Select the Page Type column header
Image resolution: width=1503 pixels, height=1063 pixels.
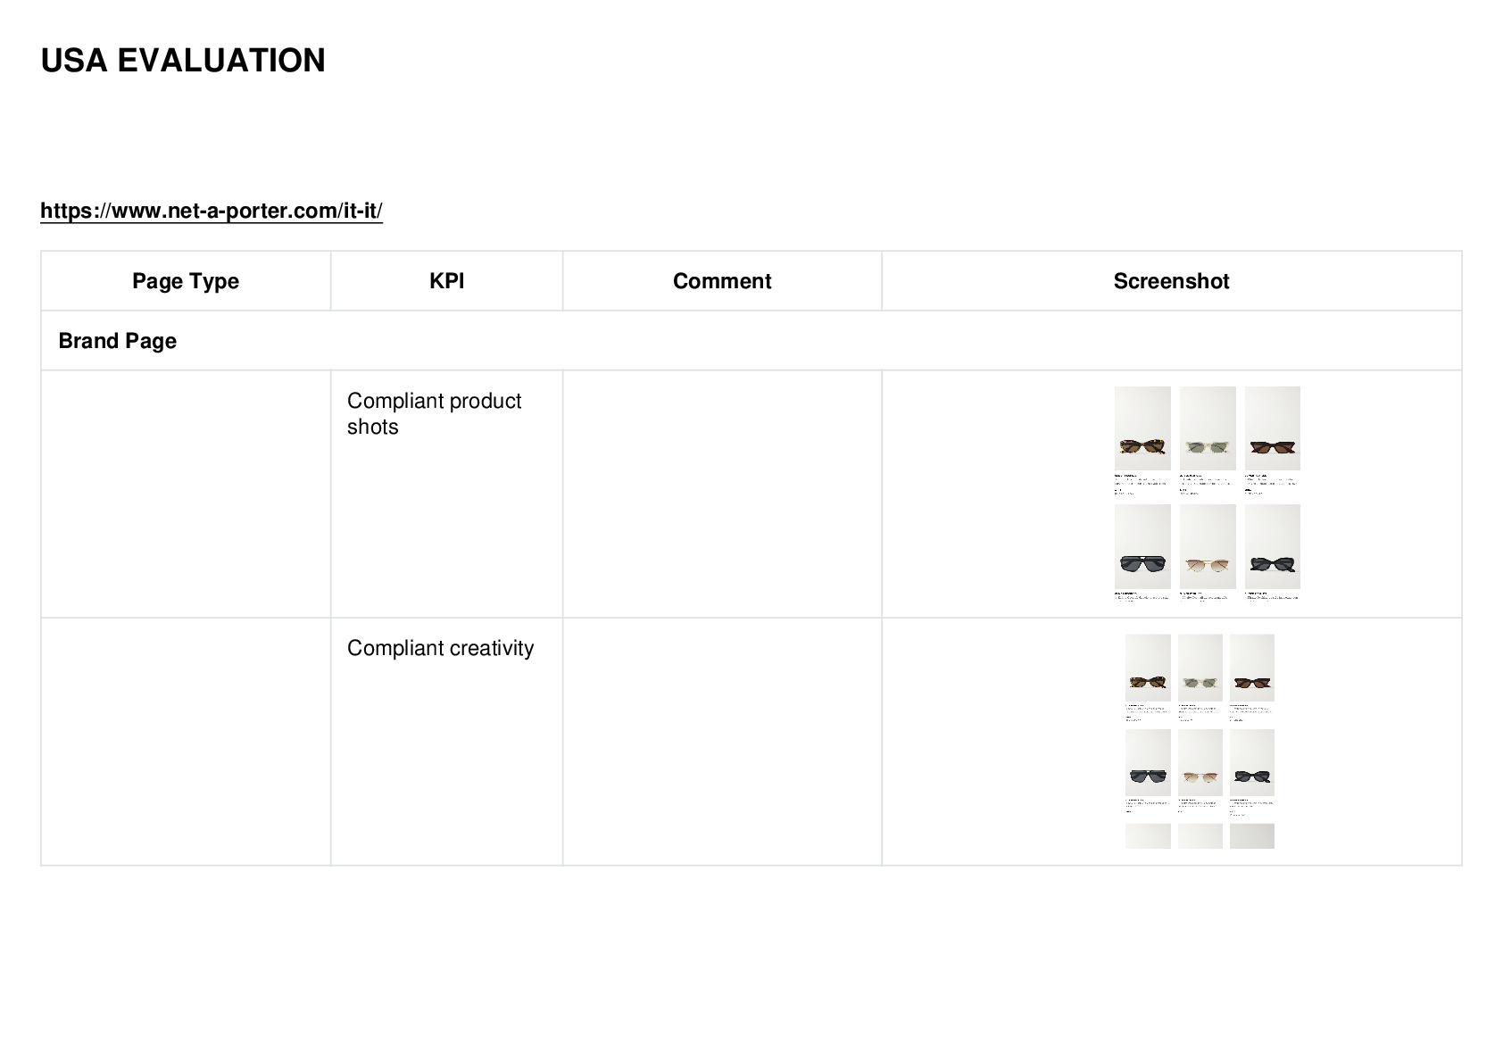pyautogui.click(x=186, y=281)
